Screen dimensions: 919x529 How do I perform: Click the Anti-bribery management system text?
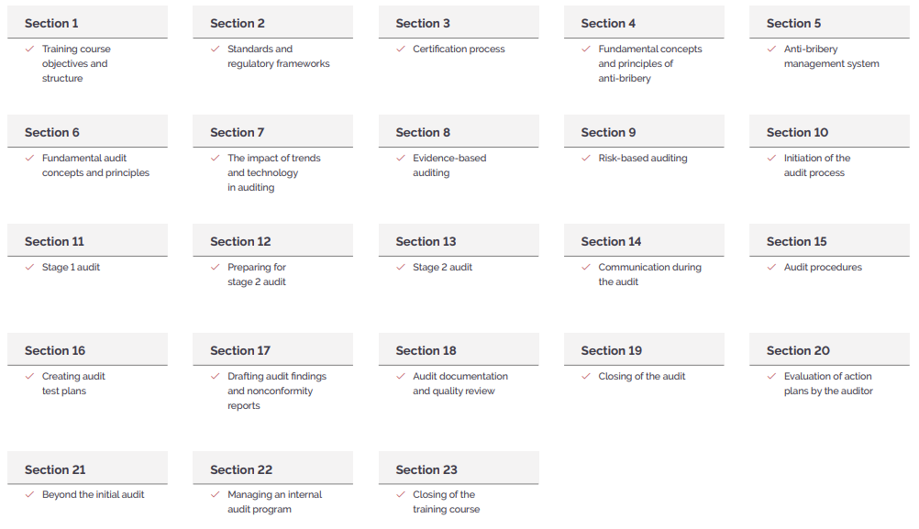831,56
